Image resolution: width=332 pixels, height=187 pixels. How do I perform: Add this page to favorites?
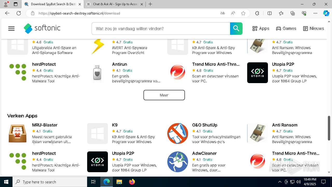[243, 13]
